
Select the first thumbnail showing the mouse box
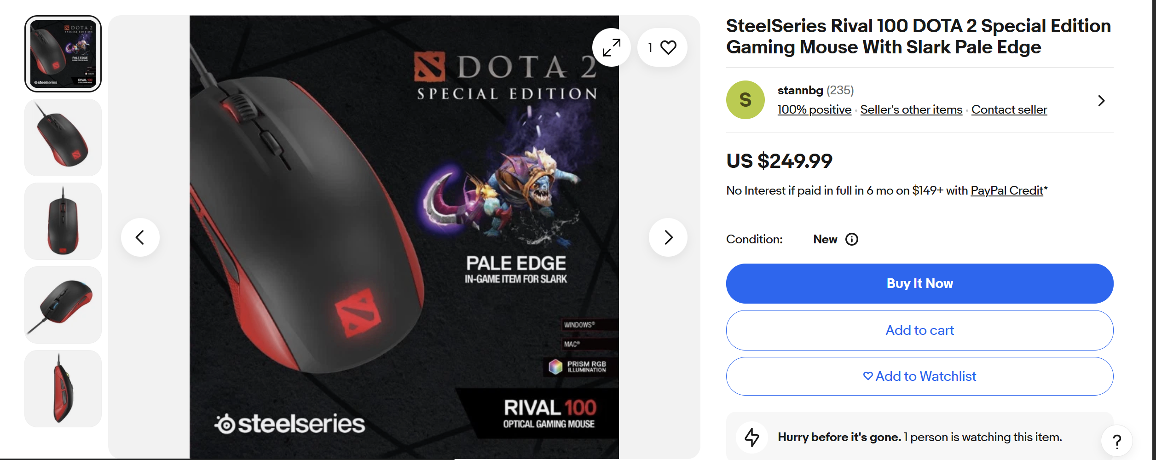[63, 54]
